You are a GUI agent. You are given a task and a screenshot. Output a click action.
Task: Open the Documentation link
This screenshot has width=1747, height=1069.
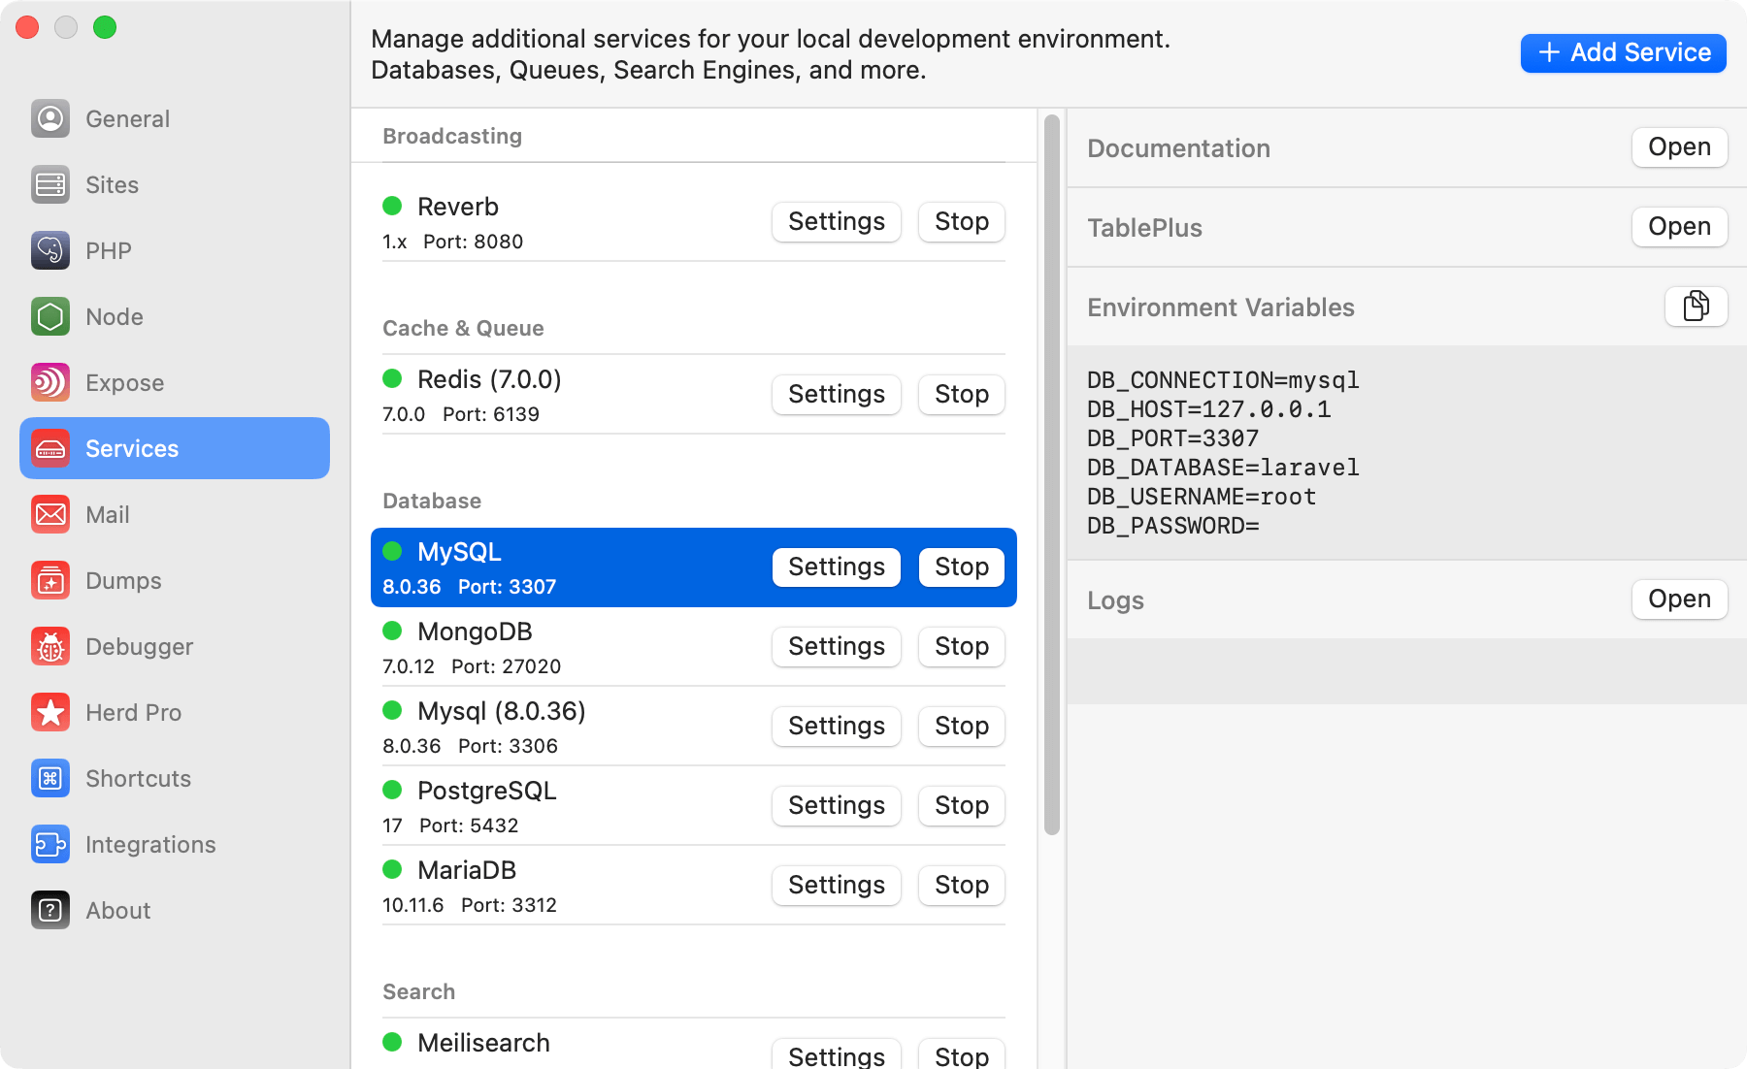(1679, 147)
